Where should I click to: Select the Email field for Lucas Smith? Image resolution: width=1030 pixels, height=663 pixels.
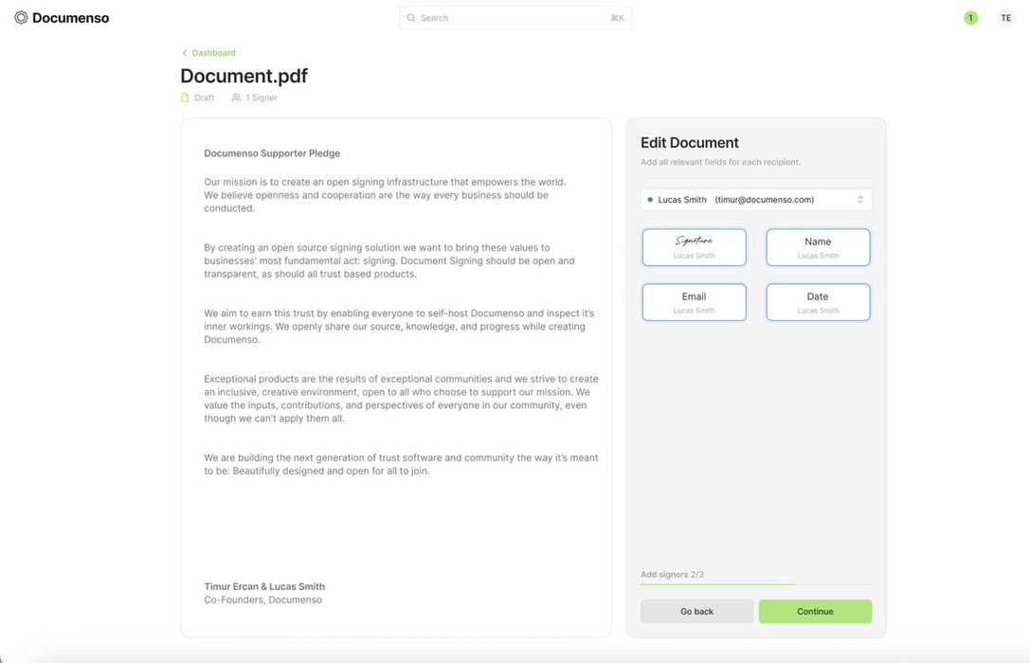(694, 302)
